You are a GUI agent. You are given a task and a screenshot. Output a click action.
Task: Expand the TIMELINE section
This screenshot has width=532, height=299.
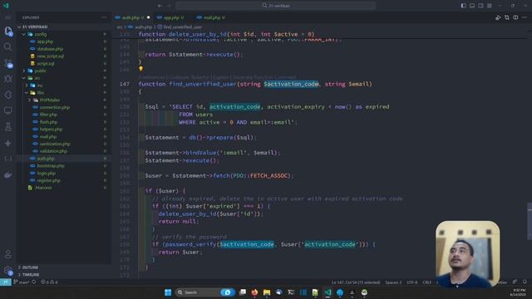[63, 275]
